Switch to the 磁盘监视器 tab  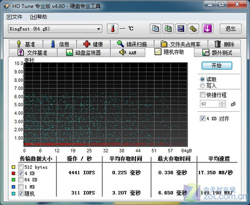click(x=83, y=53)
